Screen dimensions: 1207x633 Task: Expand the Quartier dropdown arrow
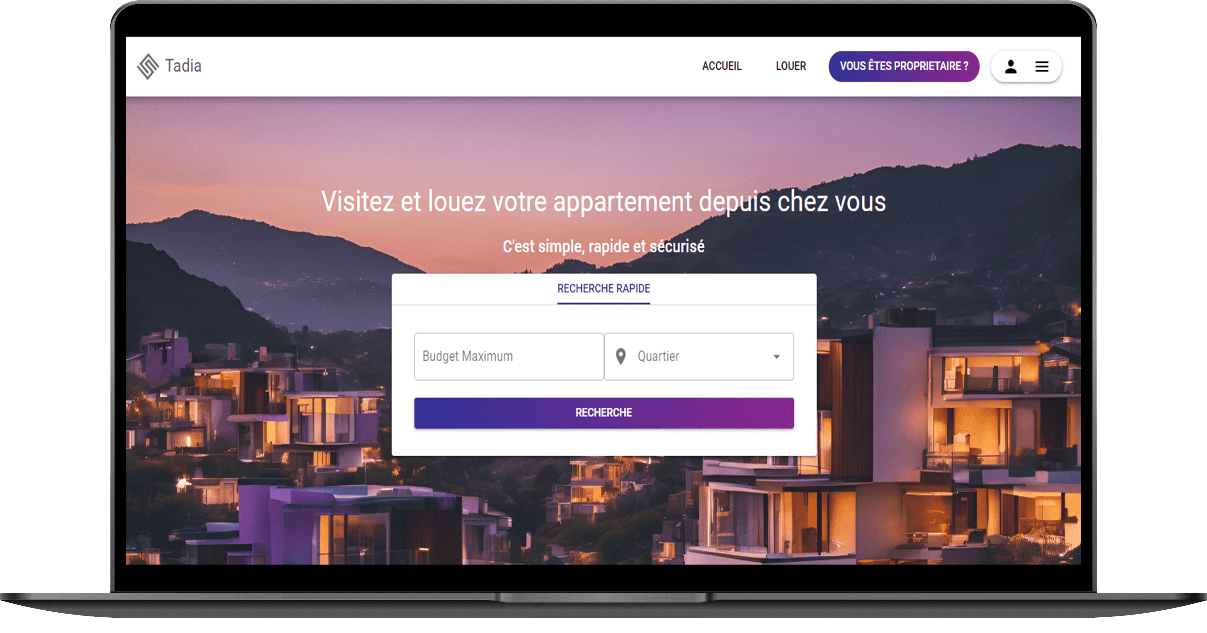776,357
